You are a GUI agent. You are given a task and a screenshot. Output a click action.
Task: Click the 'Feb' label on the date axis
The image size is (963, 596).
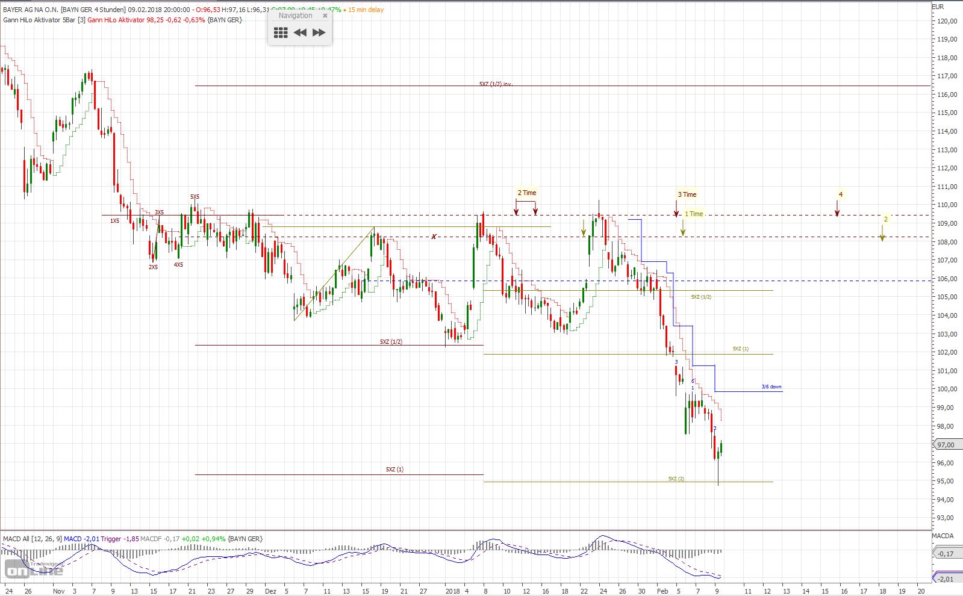point(662,591)
